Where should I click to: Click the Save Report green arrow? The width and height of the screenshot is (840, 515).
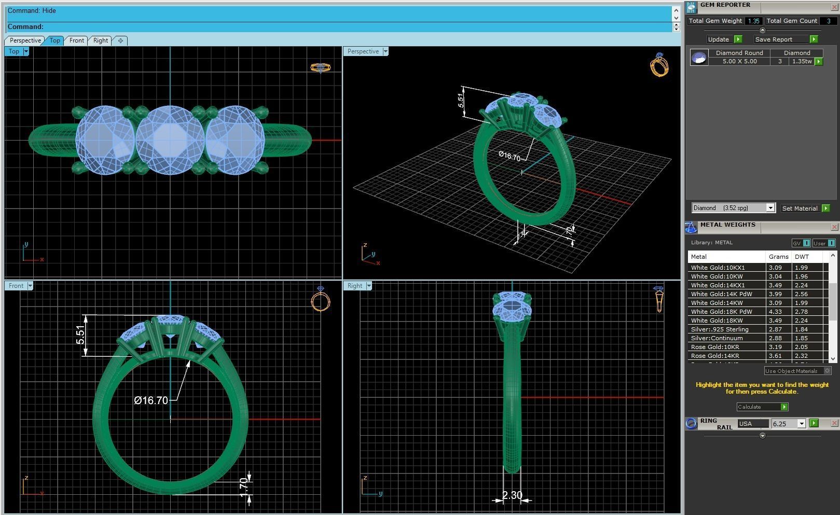[814, 39]
